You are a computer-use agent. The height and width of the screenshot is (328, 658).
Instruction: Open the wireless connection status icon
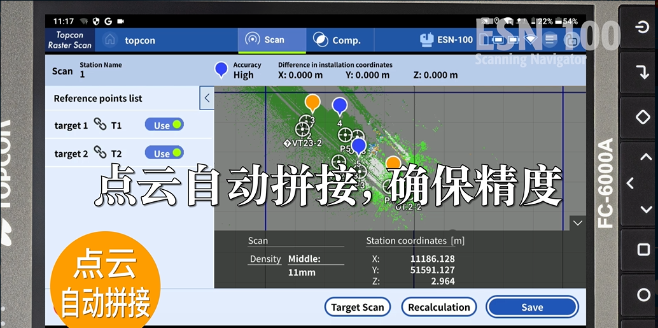(531, 39)
